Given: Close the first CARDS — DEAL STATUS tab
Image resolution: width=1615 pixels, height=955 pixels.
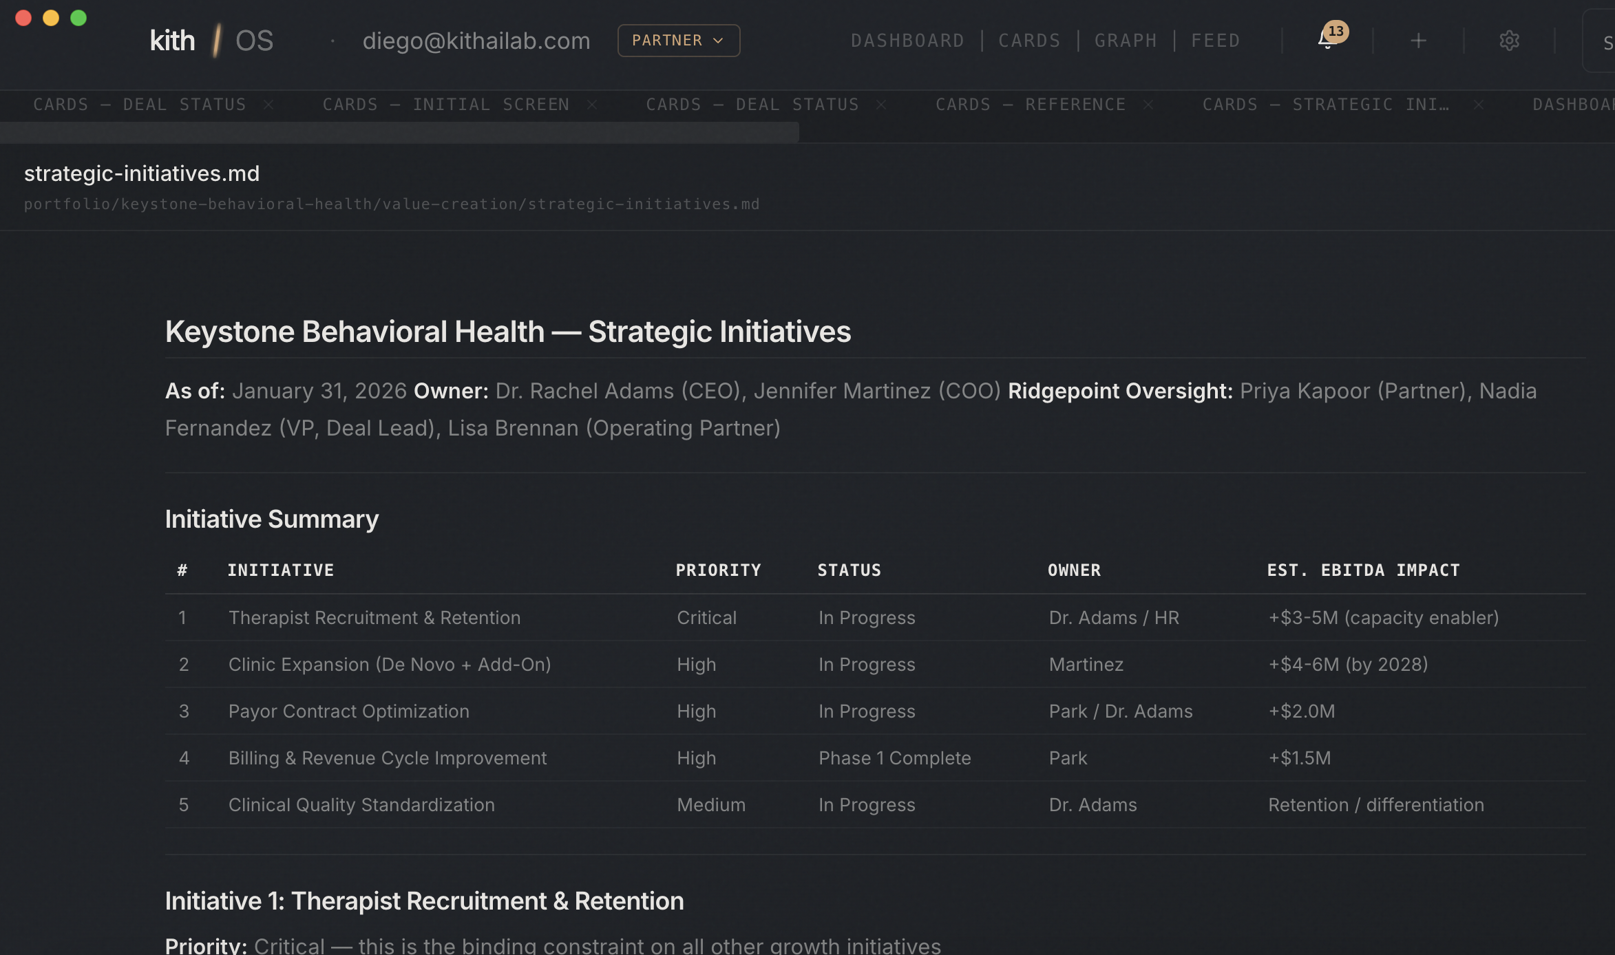Looking at the screenshot, I should coord(270,105).
